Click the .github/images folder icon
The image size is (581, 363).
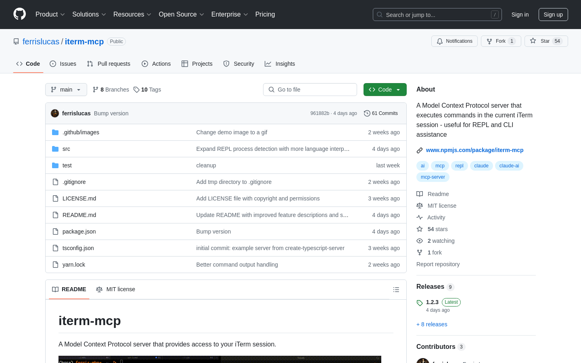(x=55, y=132)
